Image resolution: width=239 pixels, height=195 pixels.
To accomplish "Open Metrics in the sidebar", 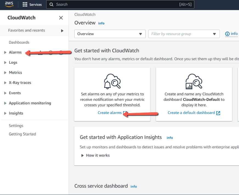I will coord(15,73).
